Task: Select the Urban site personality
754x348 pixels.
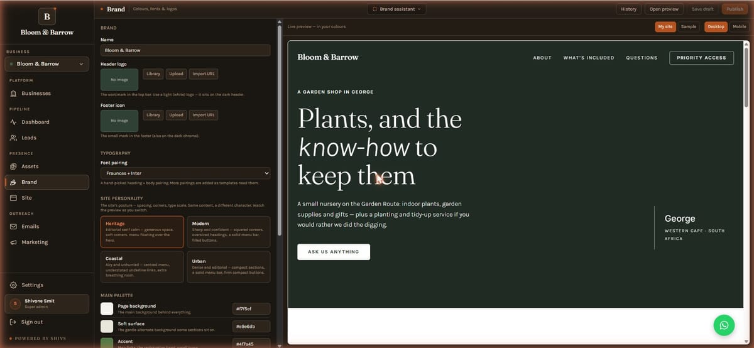Action: tap(229, 267)
